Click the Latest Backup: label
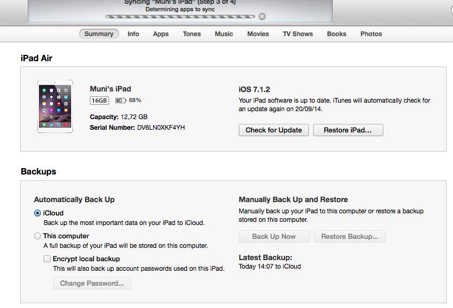453x308 pixels. tap(265, 257)
